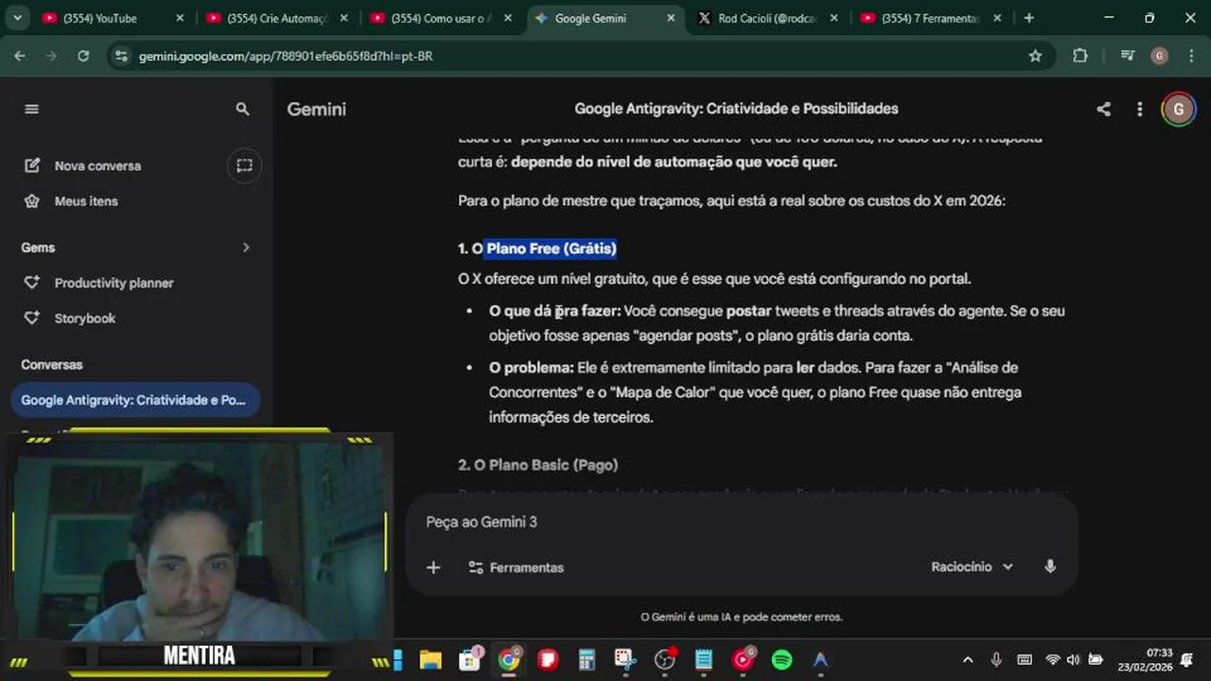Open Spotify from the taskbar

tap(781, 659)
